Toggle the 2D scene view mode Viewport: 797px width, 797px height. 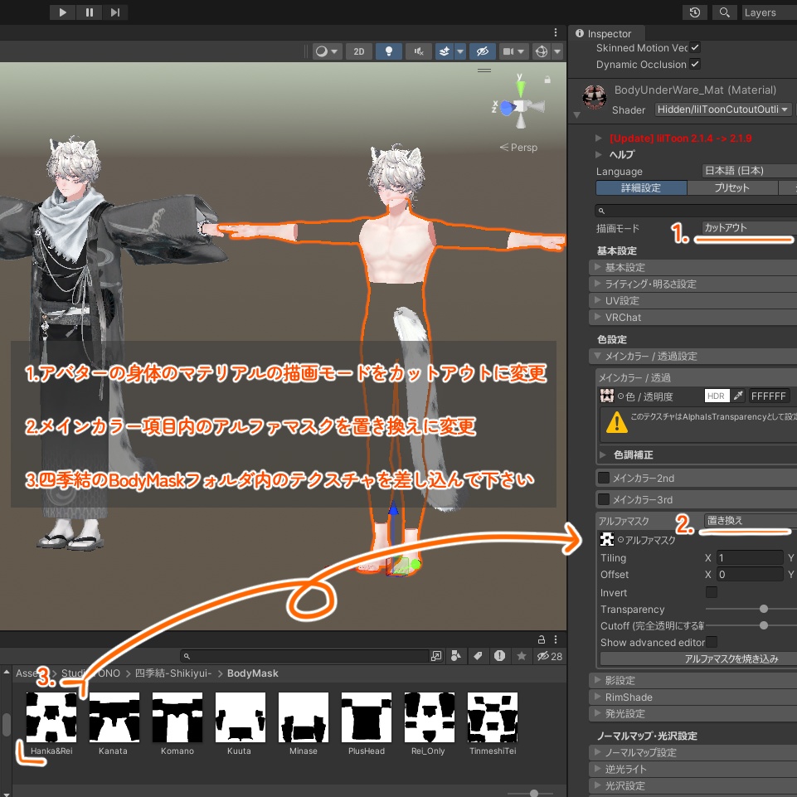point(359,51)
